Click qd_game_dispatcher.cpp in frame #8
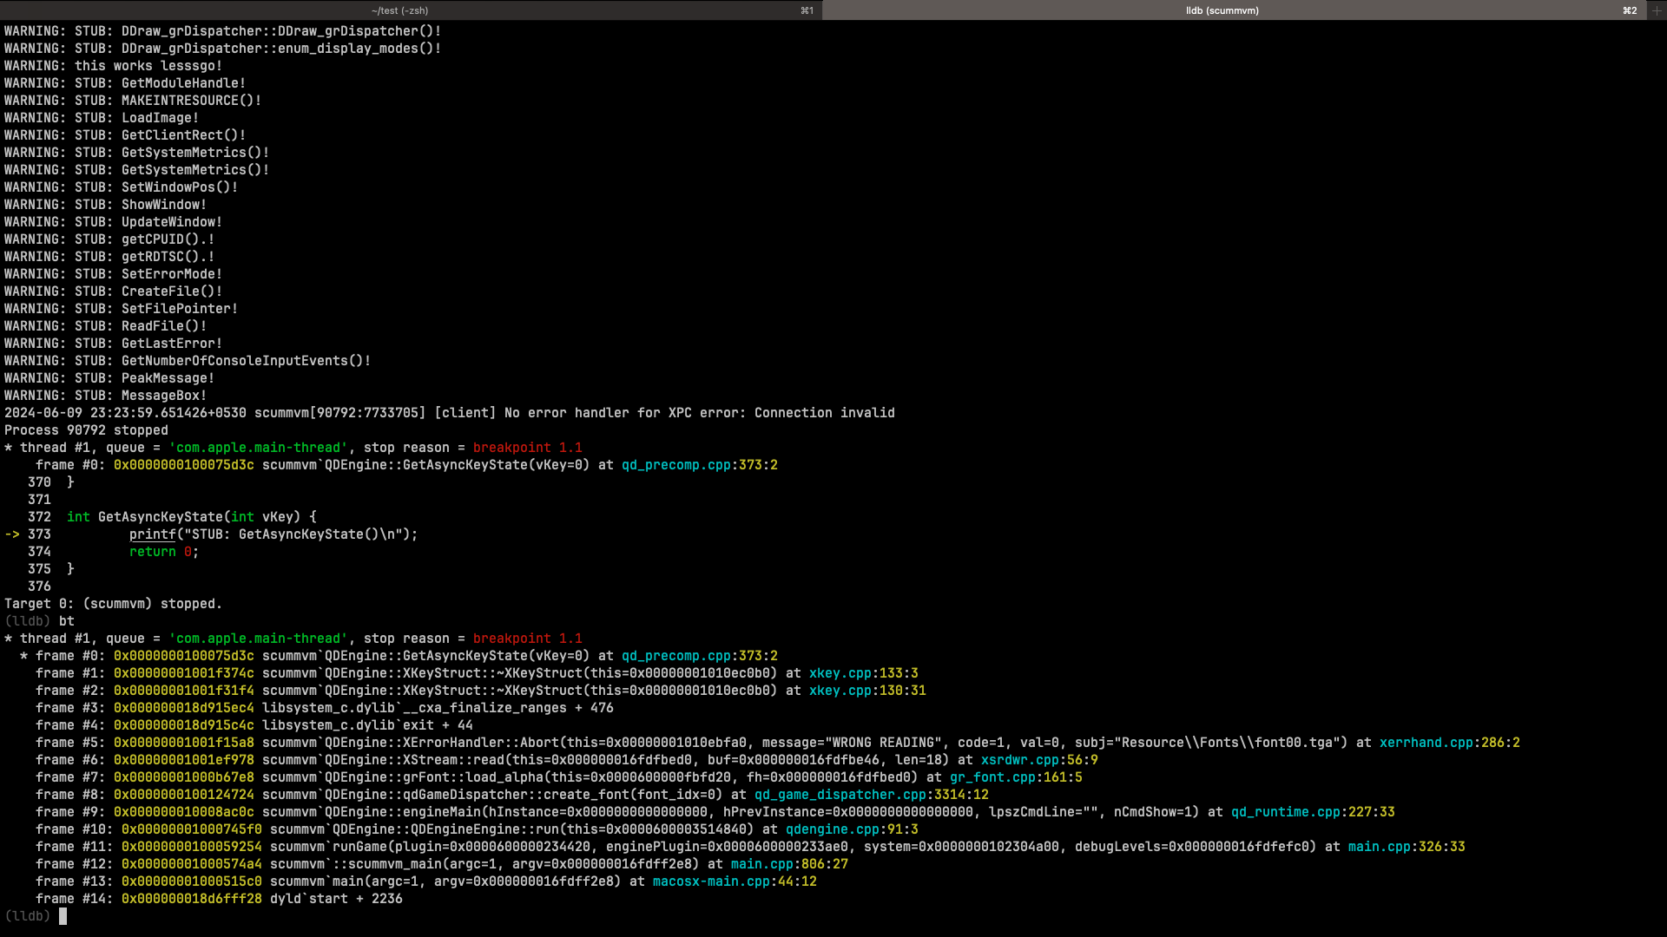The width and height of the screenshot is (1667, 937). (x=840, y=795)
